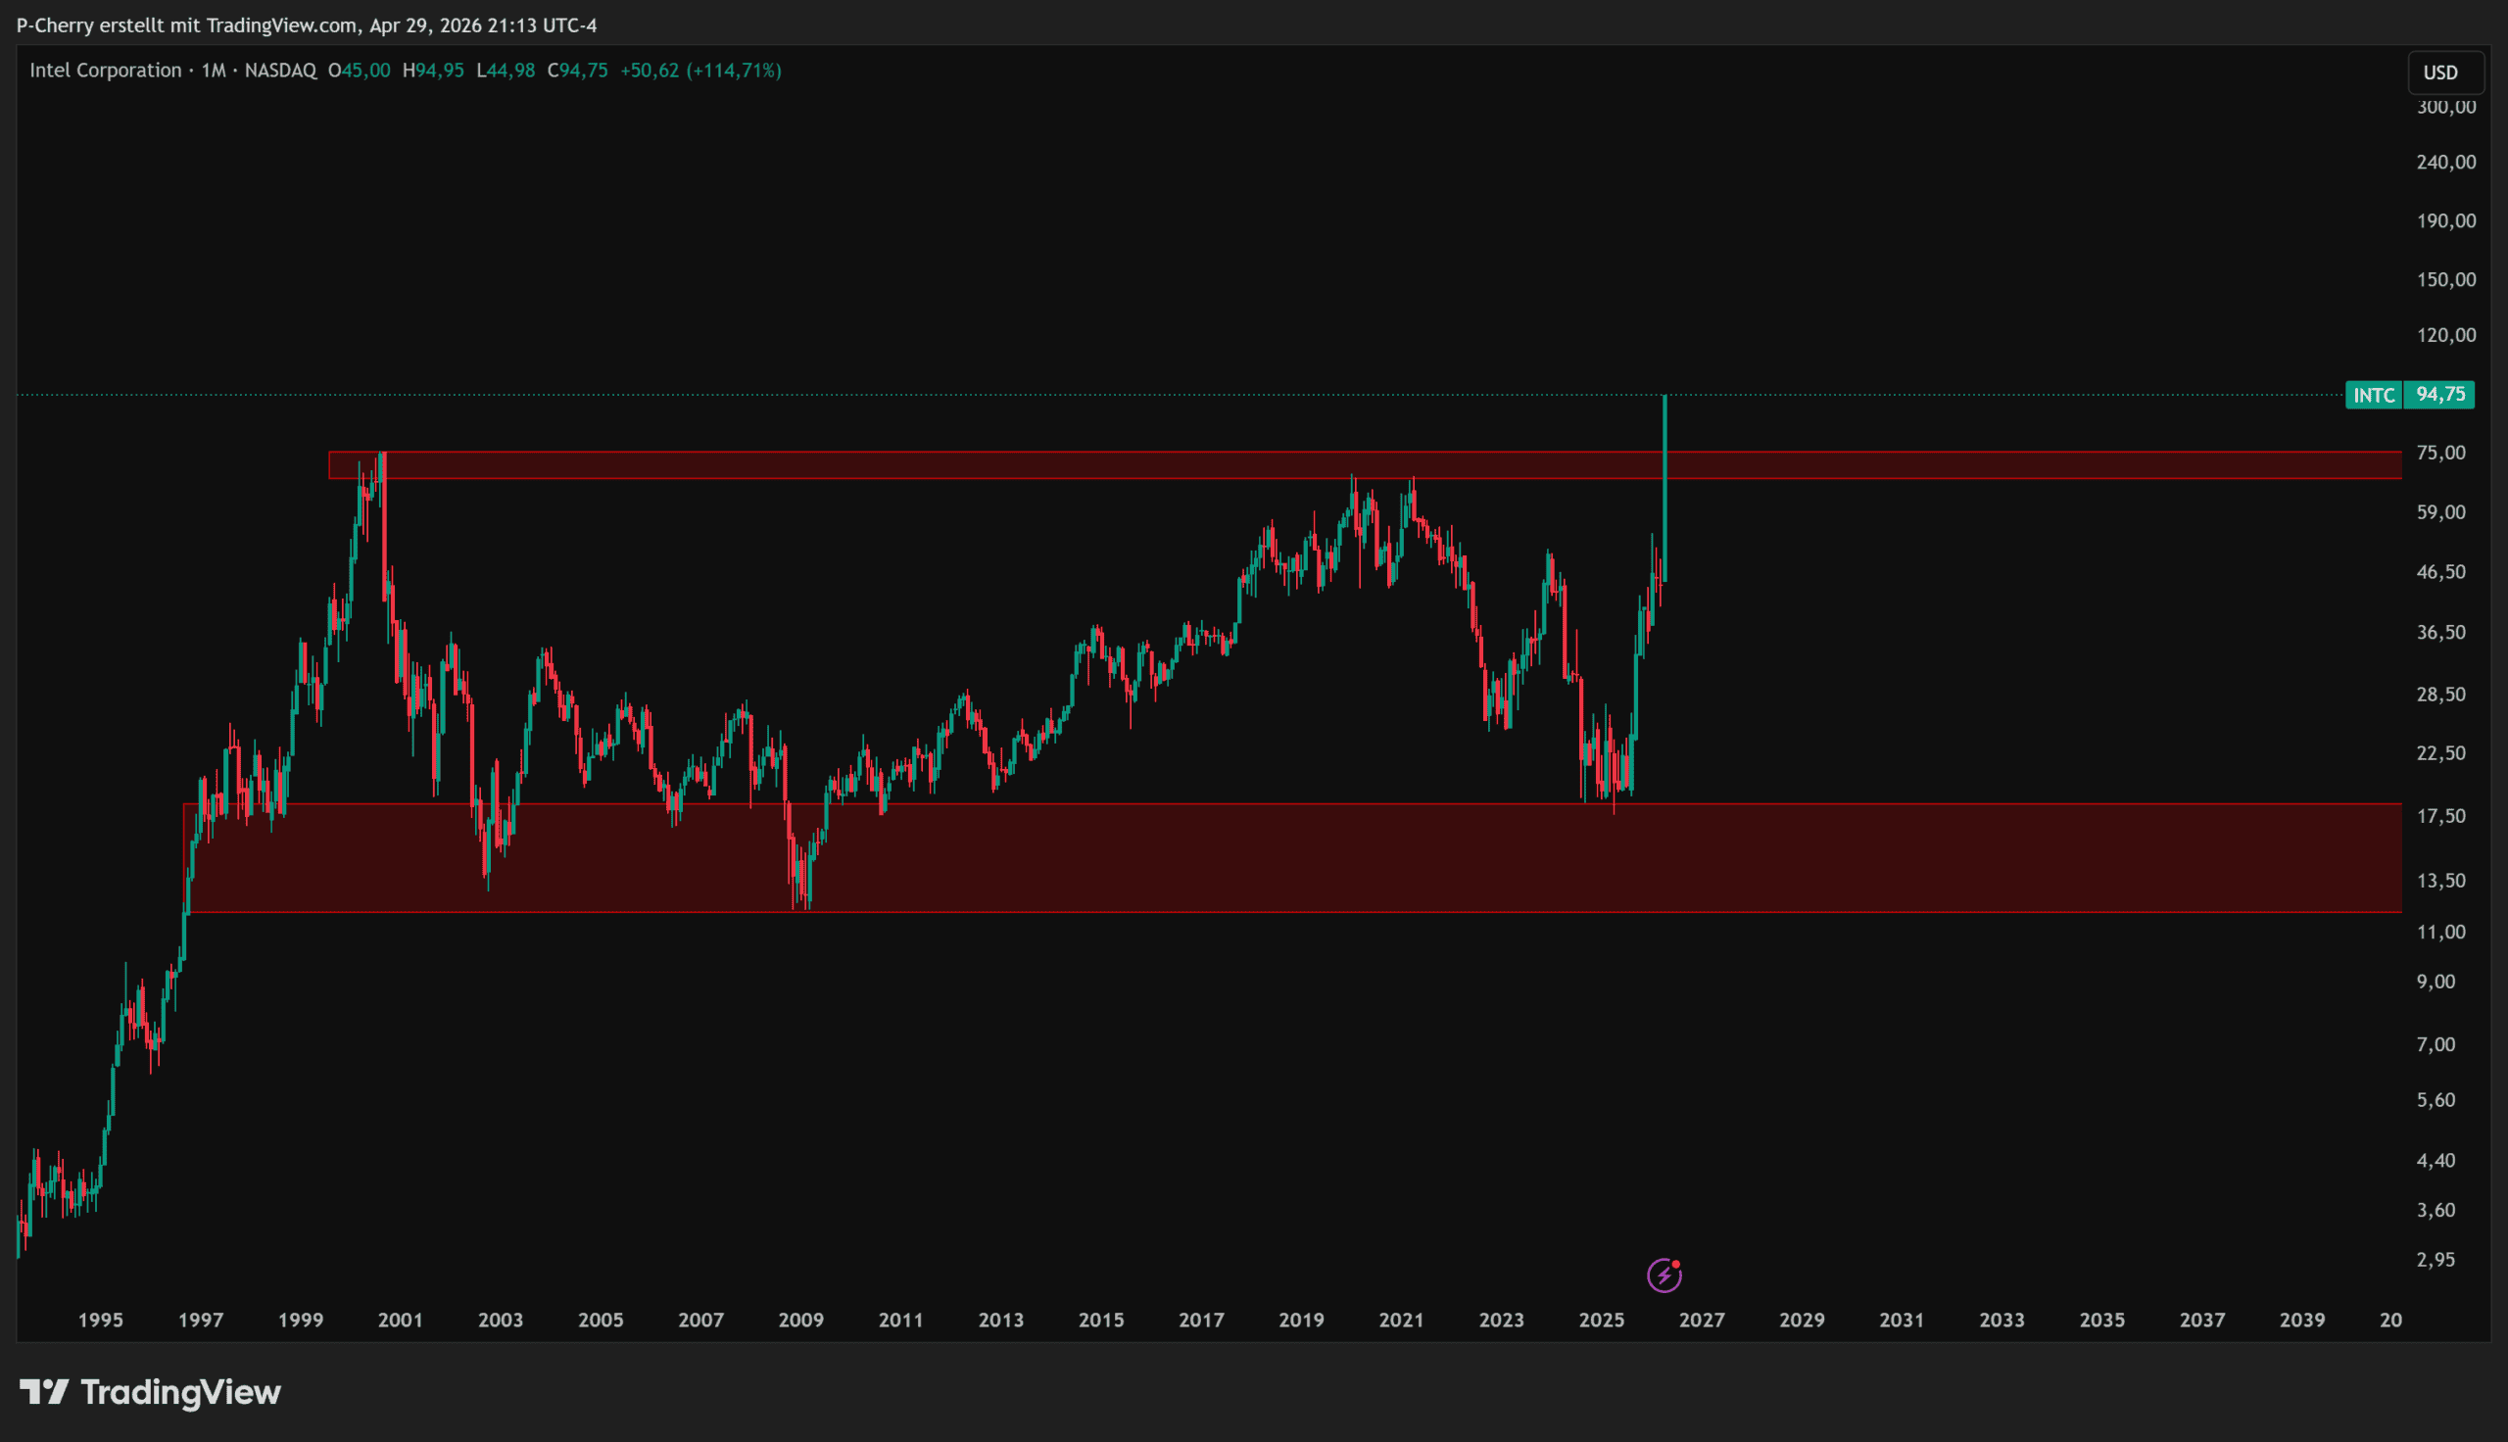Click the TradingView wordmark text

[x=180, y=1391]
